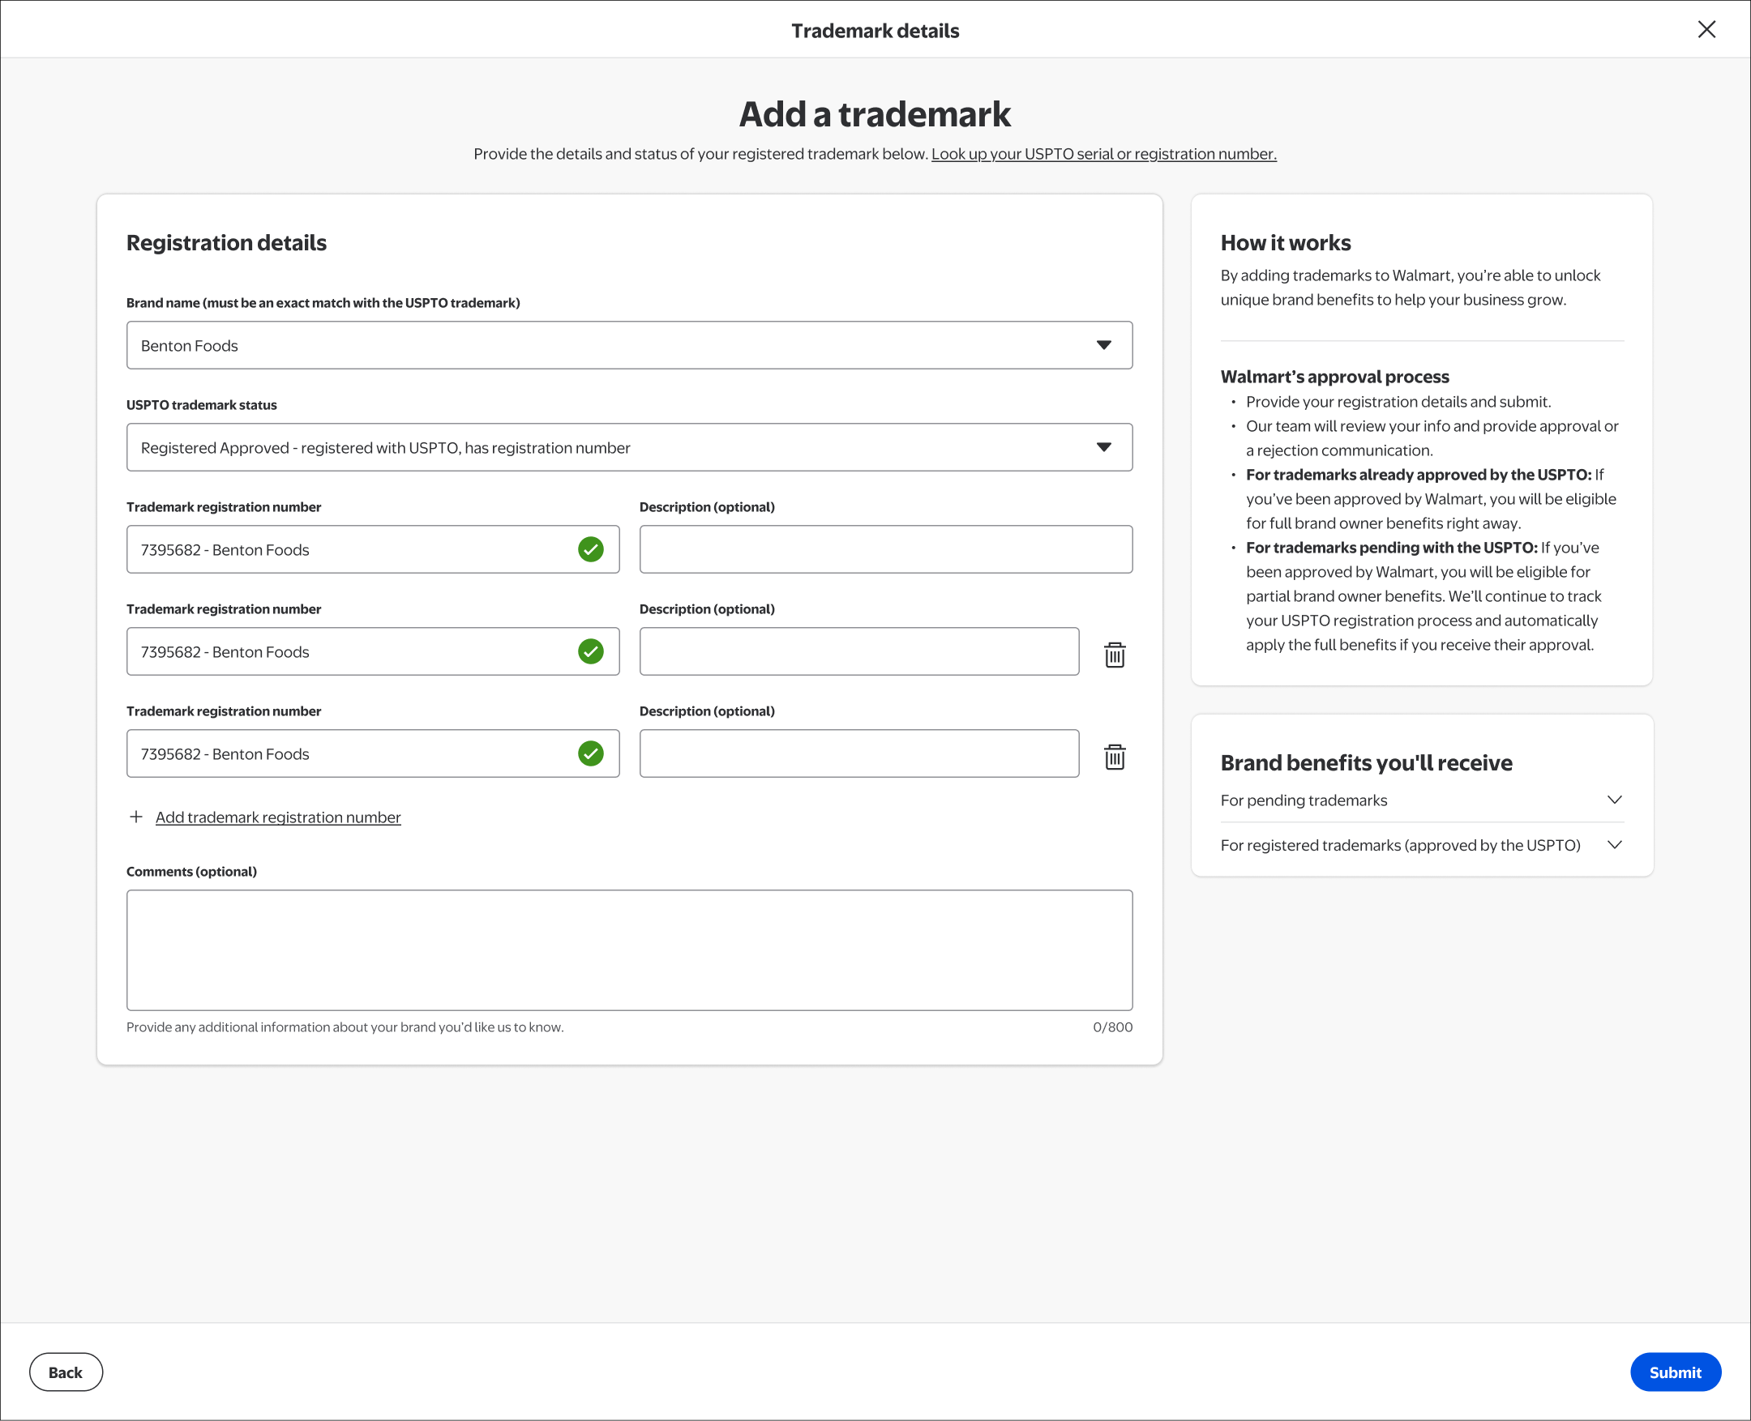The image size is (1751, 1421).
Task: Click the third Description optional field
Action: [x=858, y=754]
